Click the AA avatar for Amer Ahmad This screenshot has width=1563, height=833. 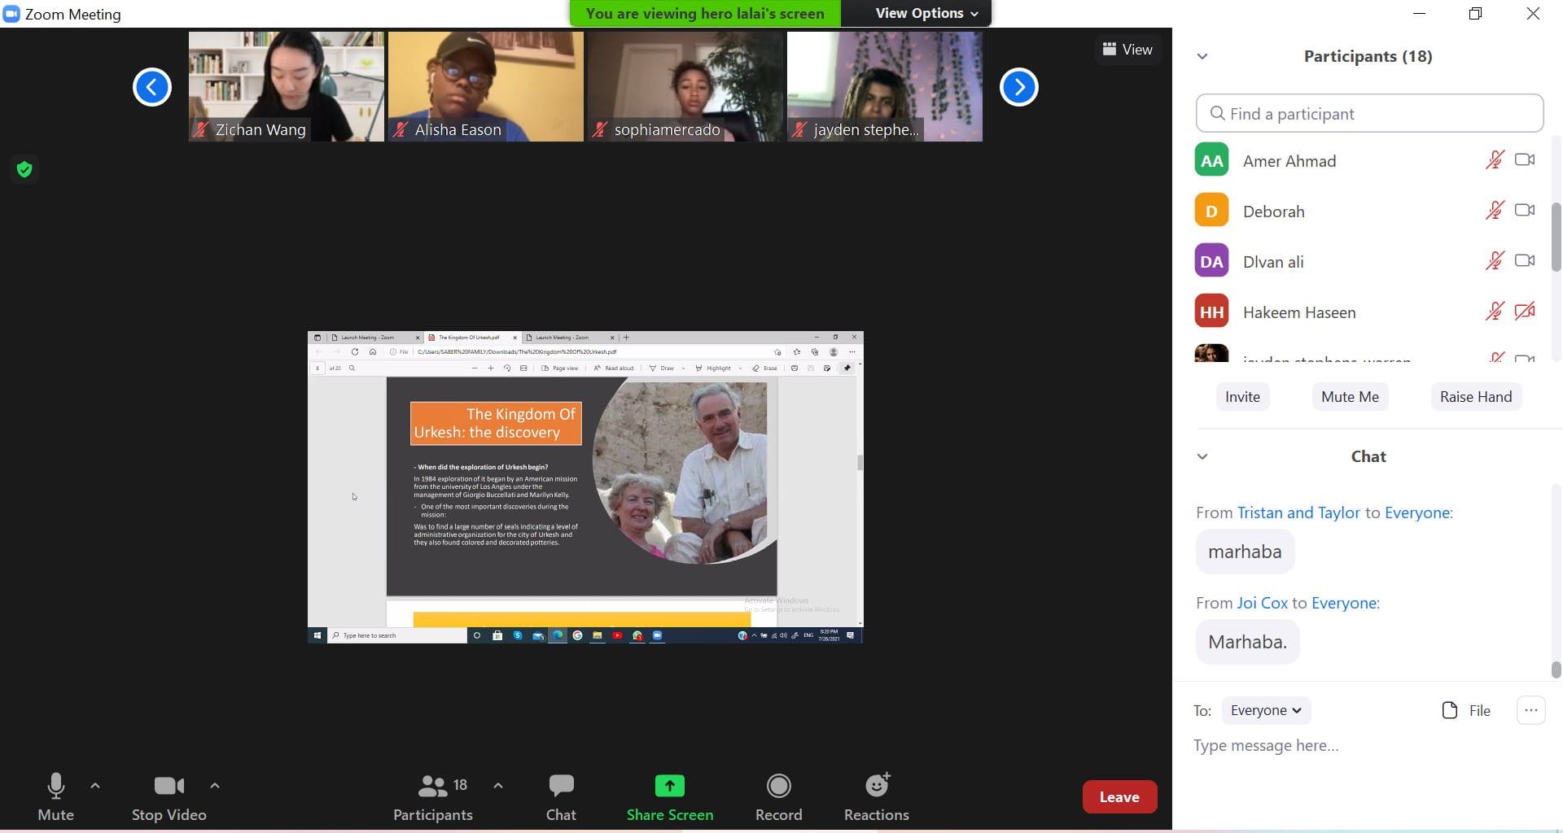[1211, 161]
